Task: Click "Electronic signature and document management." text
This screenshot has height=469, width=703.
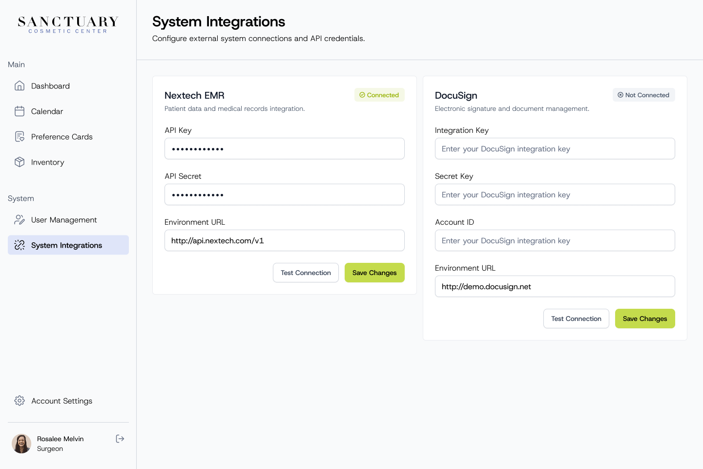Action: click(512, 108)
